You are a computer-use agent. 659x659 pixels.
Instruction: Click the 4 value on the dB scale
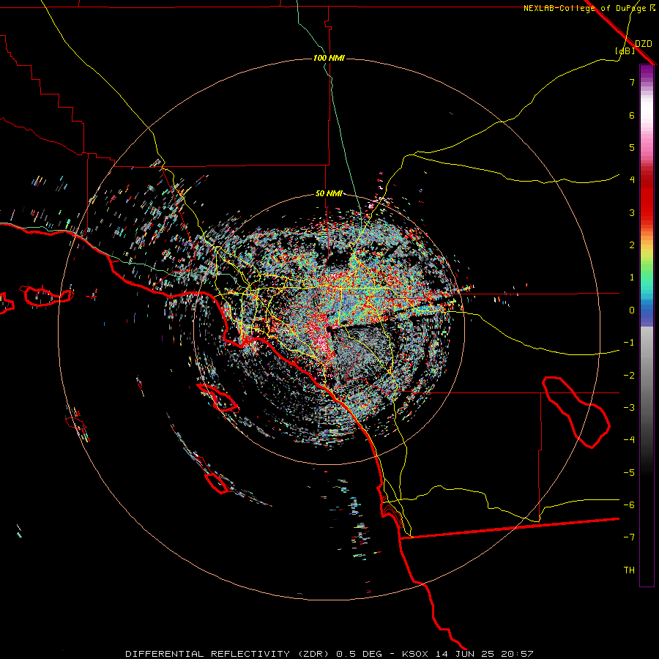click(632, 180)
